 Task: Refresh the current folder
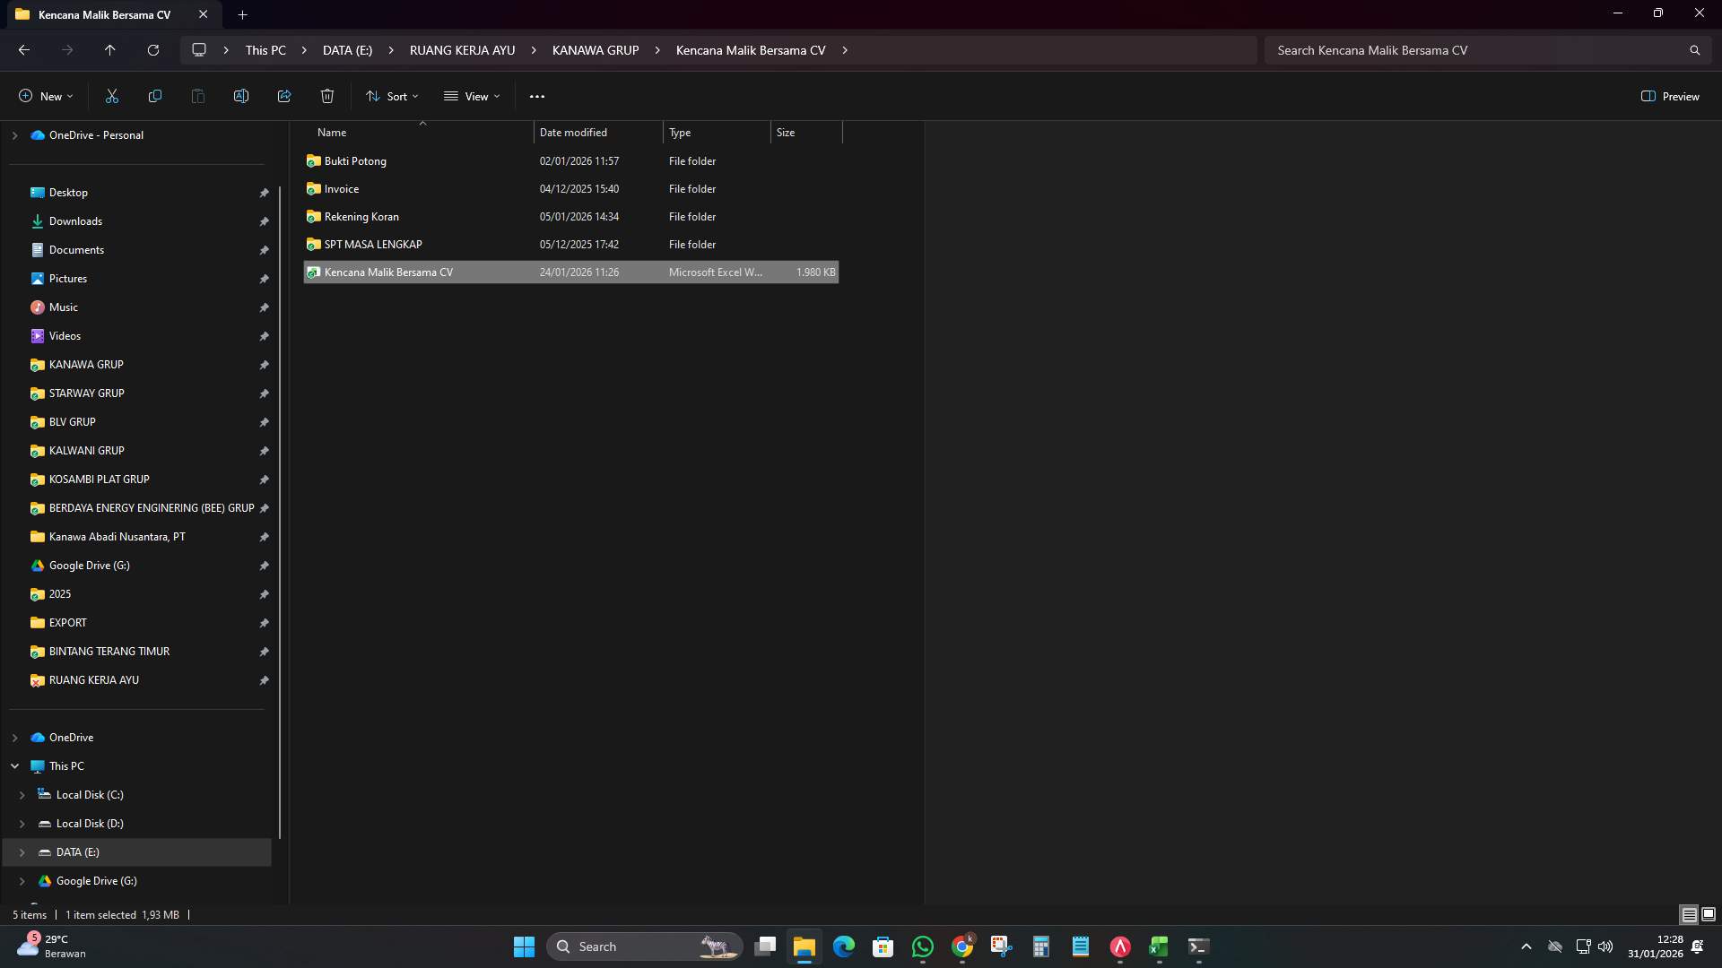coord(152,50)
